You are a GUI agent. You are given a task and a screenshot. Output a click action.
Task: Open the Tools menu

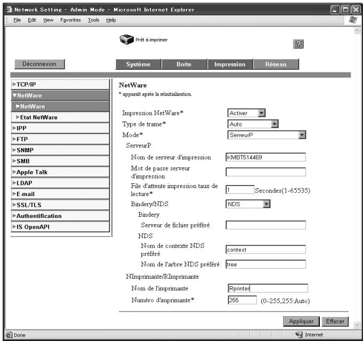pos(93,20)
